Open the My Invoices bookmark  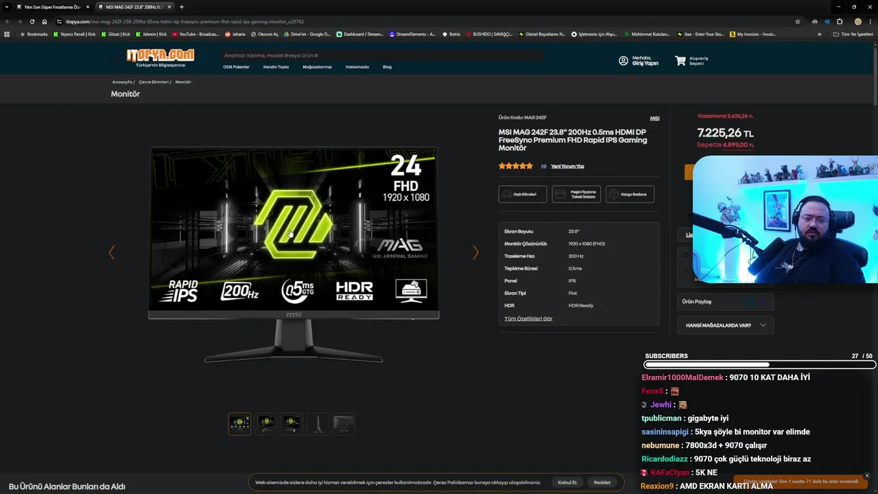(753, 34)
